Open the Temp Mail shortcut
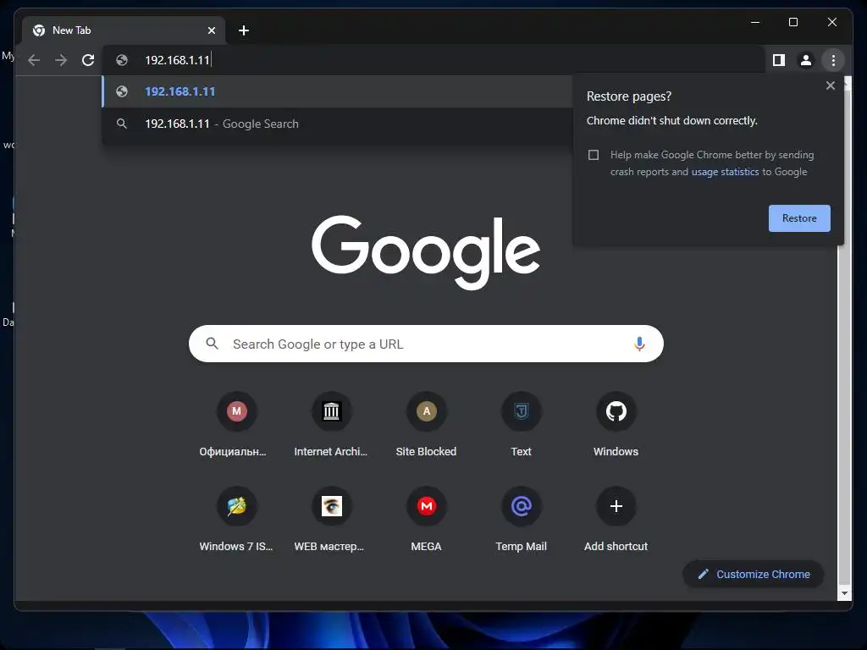This screenshot has height=650, width=867. (x=521, y=520)
